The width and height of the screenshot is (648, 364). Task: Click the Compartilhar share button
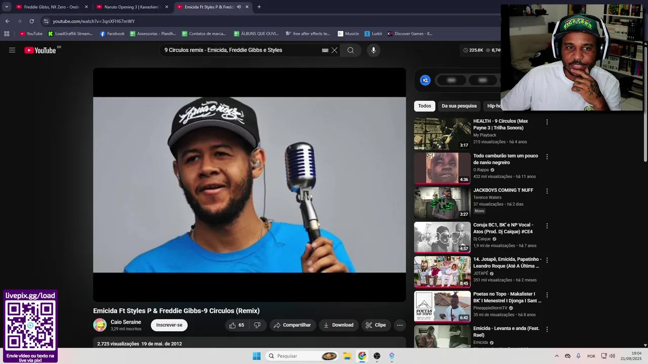(x=292, y=325)
